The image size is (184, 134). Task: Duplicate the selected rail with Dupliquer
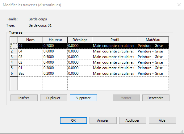54,98
